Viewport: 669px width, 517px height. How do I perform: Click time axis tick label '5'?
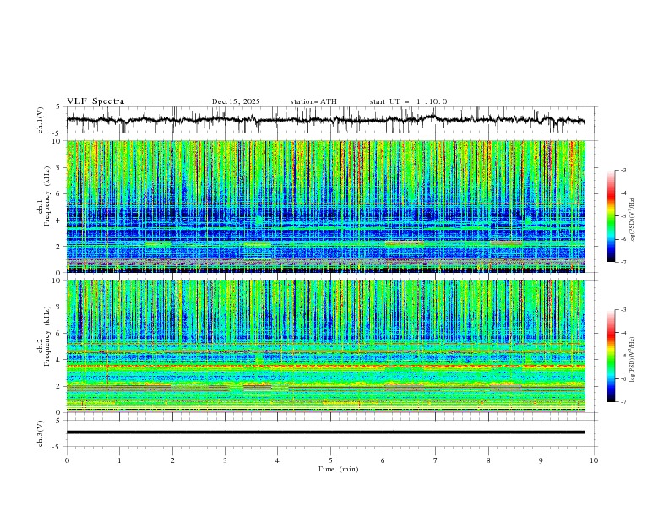pos(330,460)
